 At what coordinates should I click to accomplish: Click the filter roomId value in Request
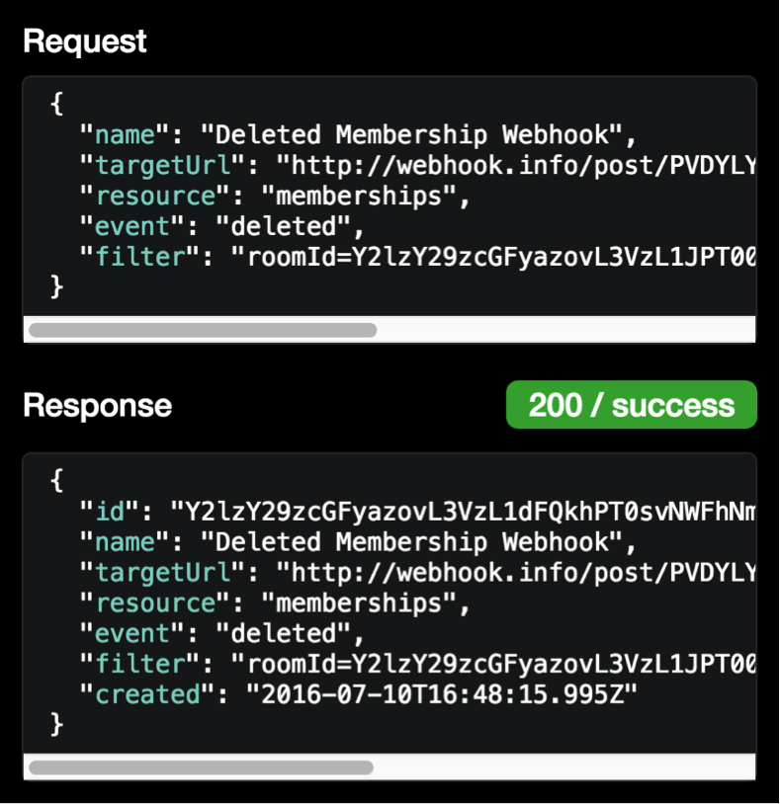click(493, 257)
